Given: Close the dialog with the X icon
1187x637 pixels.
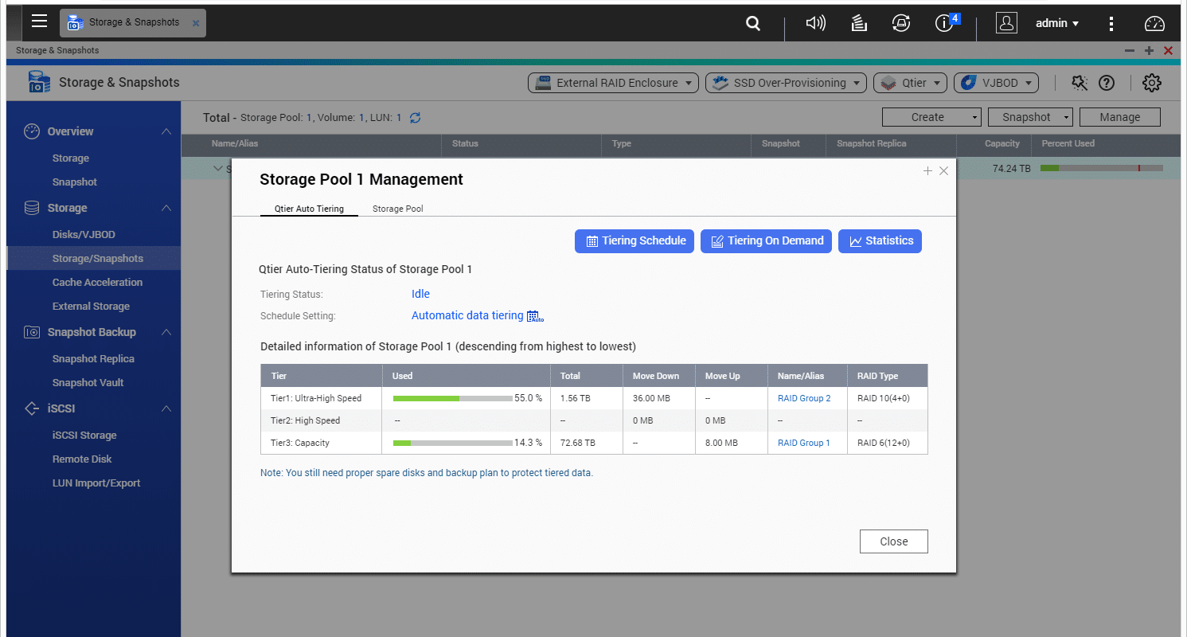Looking at the screenshot, I should [943, 170].
